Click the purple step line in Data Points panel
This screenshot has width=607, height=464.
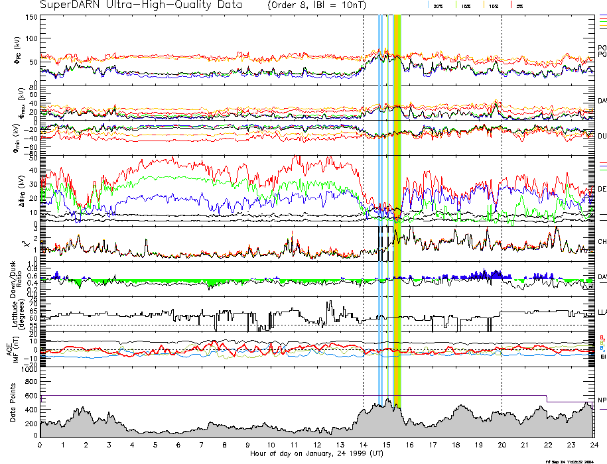coord(265,395)
